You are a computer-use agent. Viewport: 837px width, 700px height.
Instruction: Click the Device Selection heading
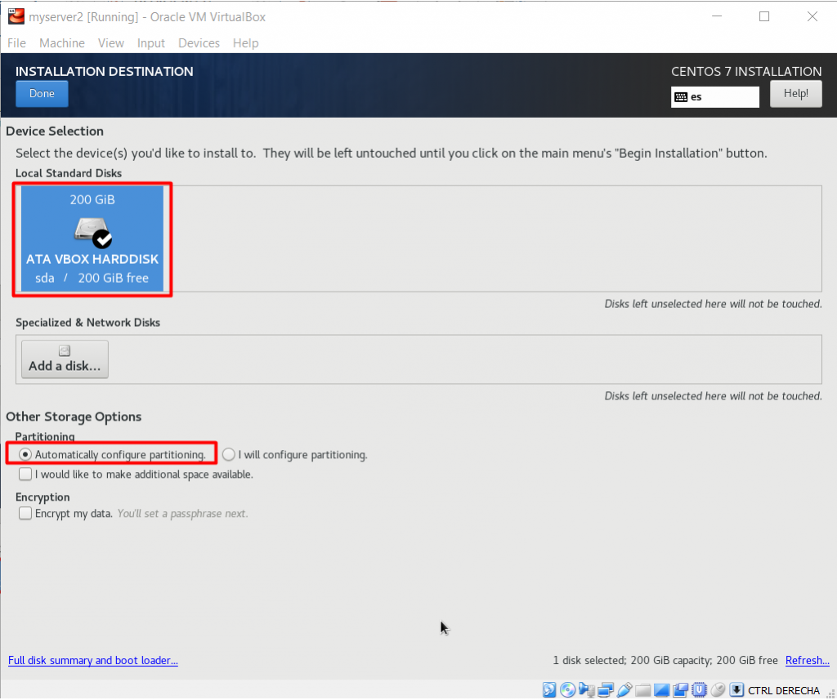pos(55,132)
